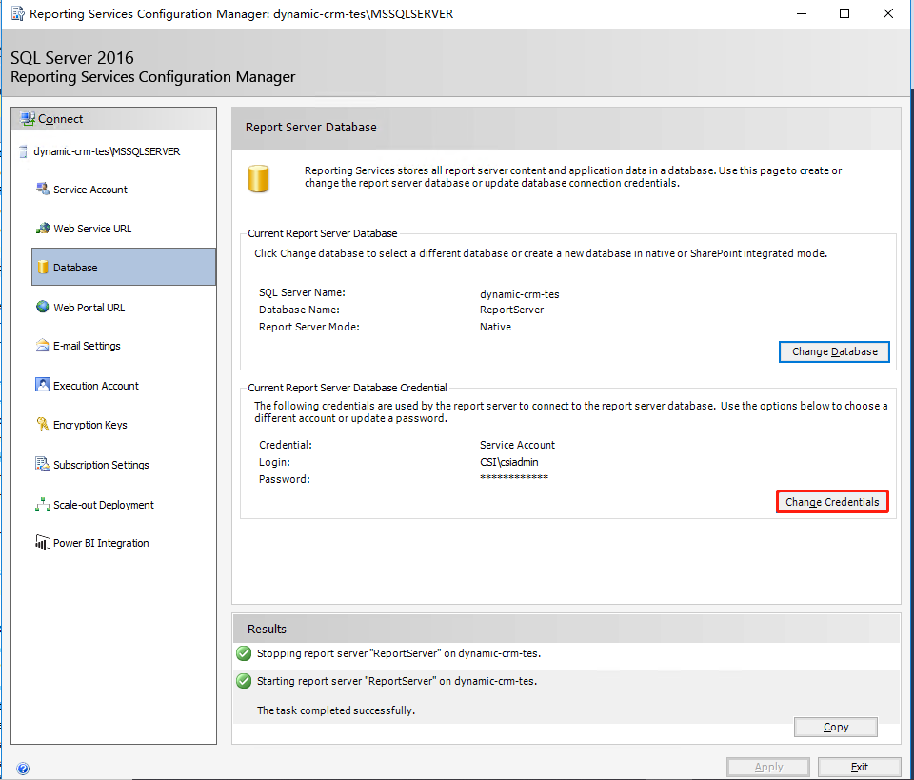914x780 pixels.
Task: Click the SQL Server Name label
Action: pyautogui.click(x=302, y=292)
